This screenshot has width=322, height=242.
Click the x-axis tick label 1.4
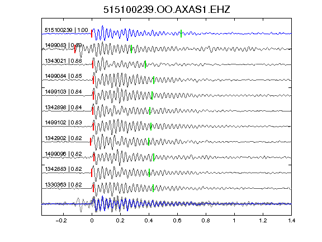pyautogui.click(x=291, y=221)
